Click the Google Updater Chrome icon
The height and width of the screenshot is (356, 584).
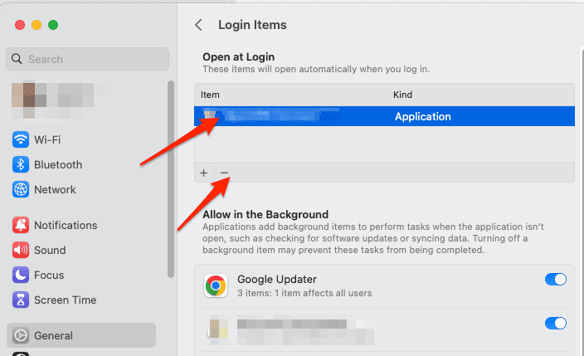point(216,286)
